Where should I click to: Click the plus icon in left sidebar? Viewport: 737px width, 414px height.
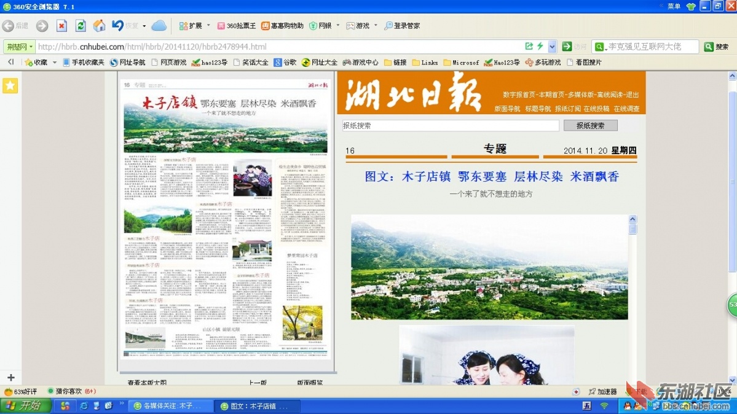click(11, 377)
